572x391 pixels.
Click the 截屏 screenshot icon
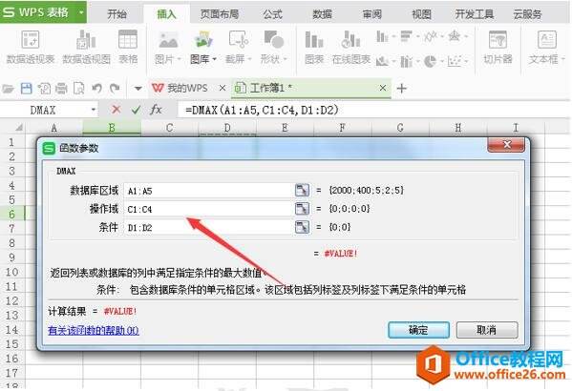point(239,40)
